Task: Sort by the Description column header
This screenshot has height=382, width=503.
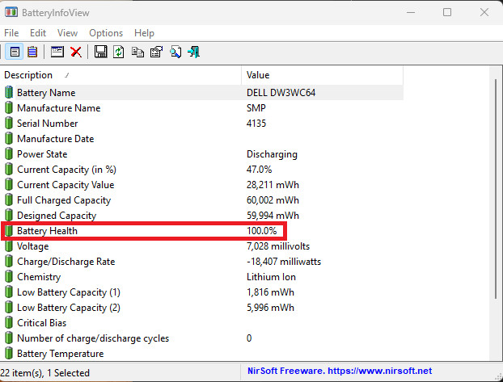Action: pyautogui.click(x=120, y=75)
